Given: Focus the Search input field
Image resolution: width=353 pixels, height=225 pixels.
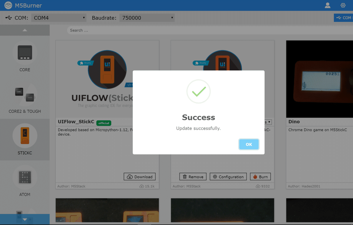Looking at the screenshot, I should pos(210,30).
